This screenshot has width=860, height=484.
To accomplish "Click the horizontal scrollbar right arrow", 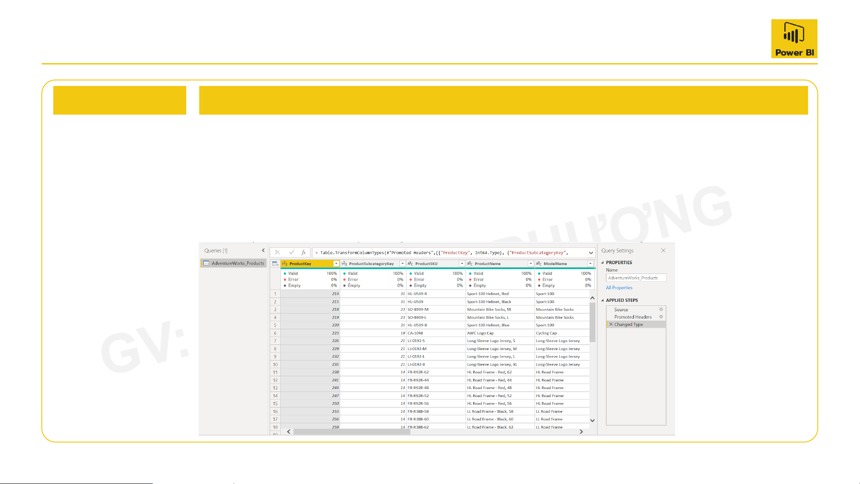I will coord(581,432).
